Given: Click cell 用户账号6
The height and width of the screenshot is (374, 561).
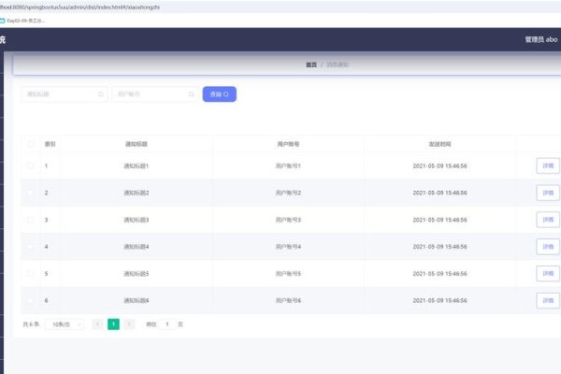Looking at the screenshot, I should (288, 300).
